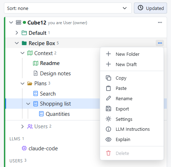The width and height of the screenshot is (171, 167).
Task: Click the plus icon beside New Draft
Action: tap(108, 64)
